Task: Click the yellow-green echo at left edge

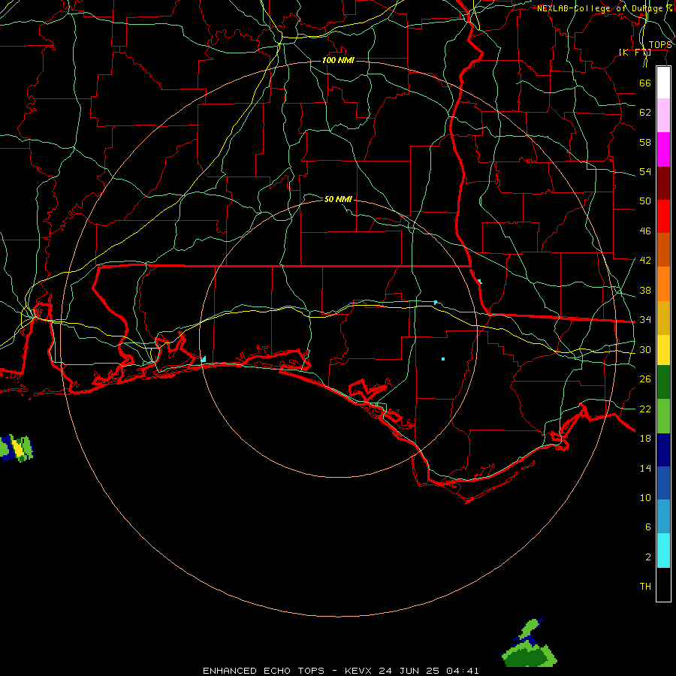Action: click(x=17, y=448)
